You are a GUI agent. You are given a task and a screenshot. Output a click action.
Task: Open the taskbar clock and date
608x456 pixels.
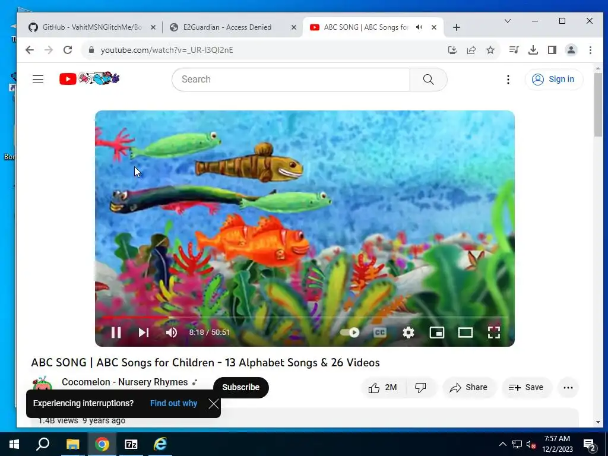[557, 444]
